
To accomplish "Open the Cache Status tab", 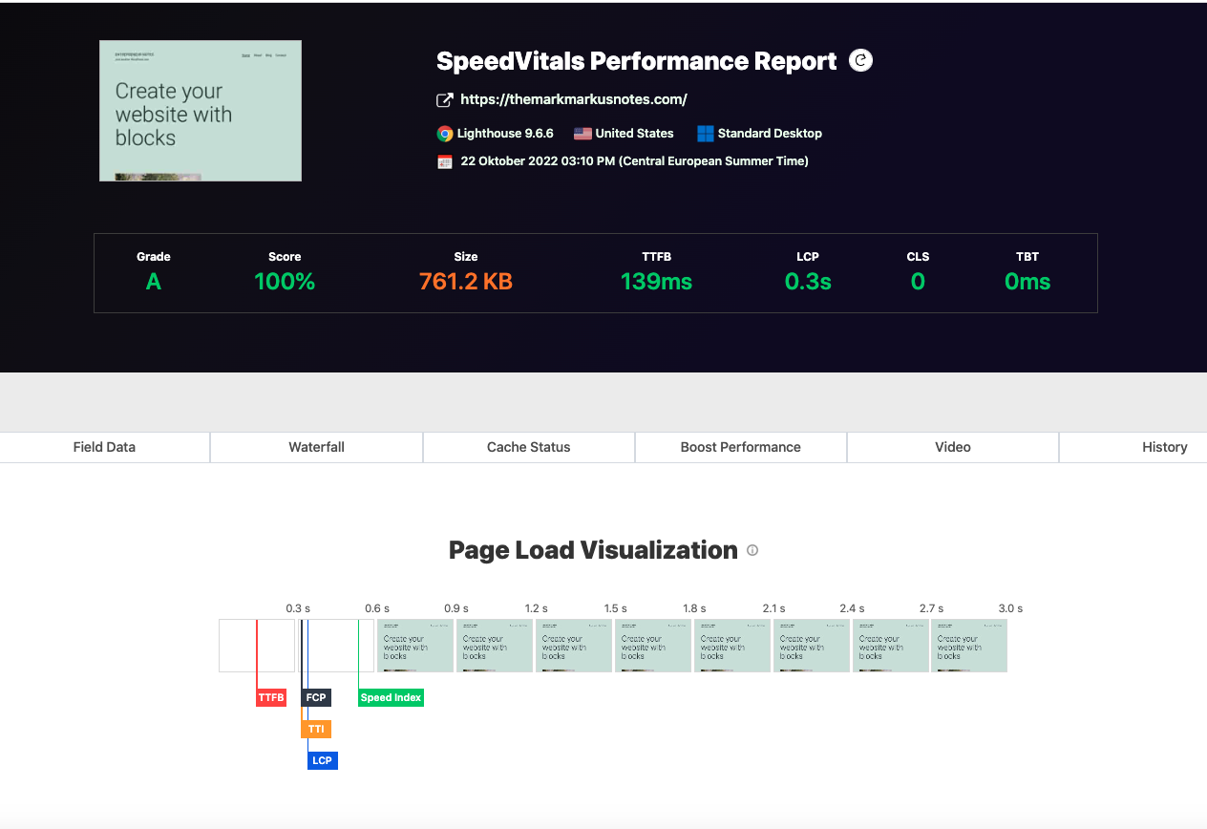I will [x=528, y=447].
